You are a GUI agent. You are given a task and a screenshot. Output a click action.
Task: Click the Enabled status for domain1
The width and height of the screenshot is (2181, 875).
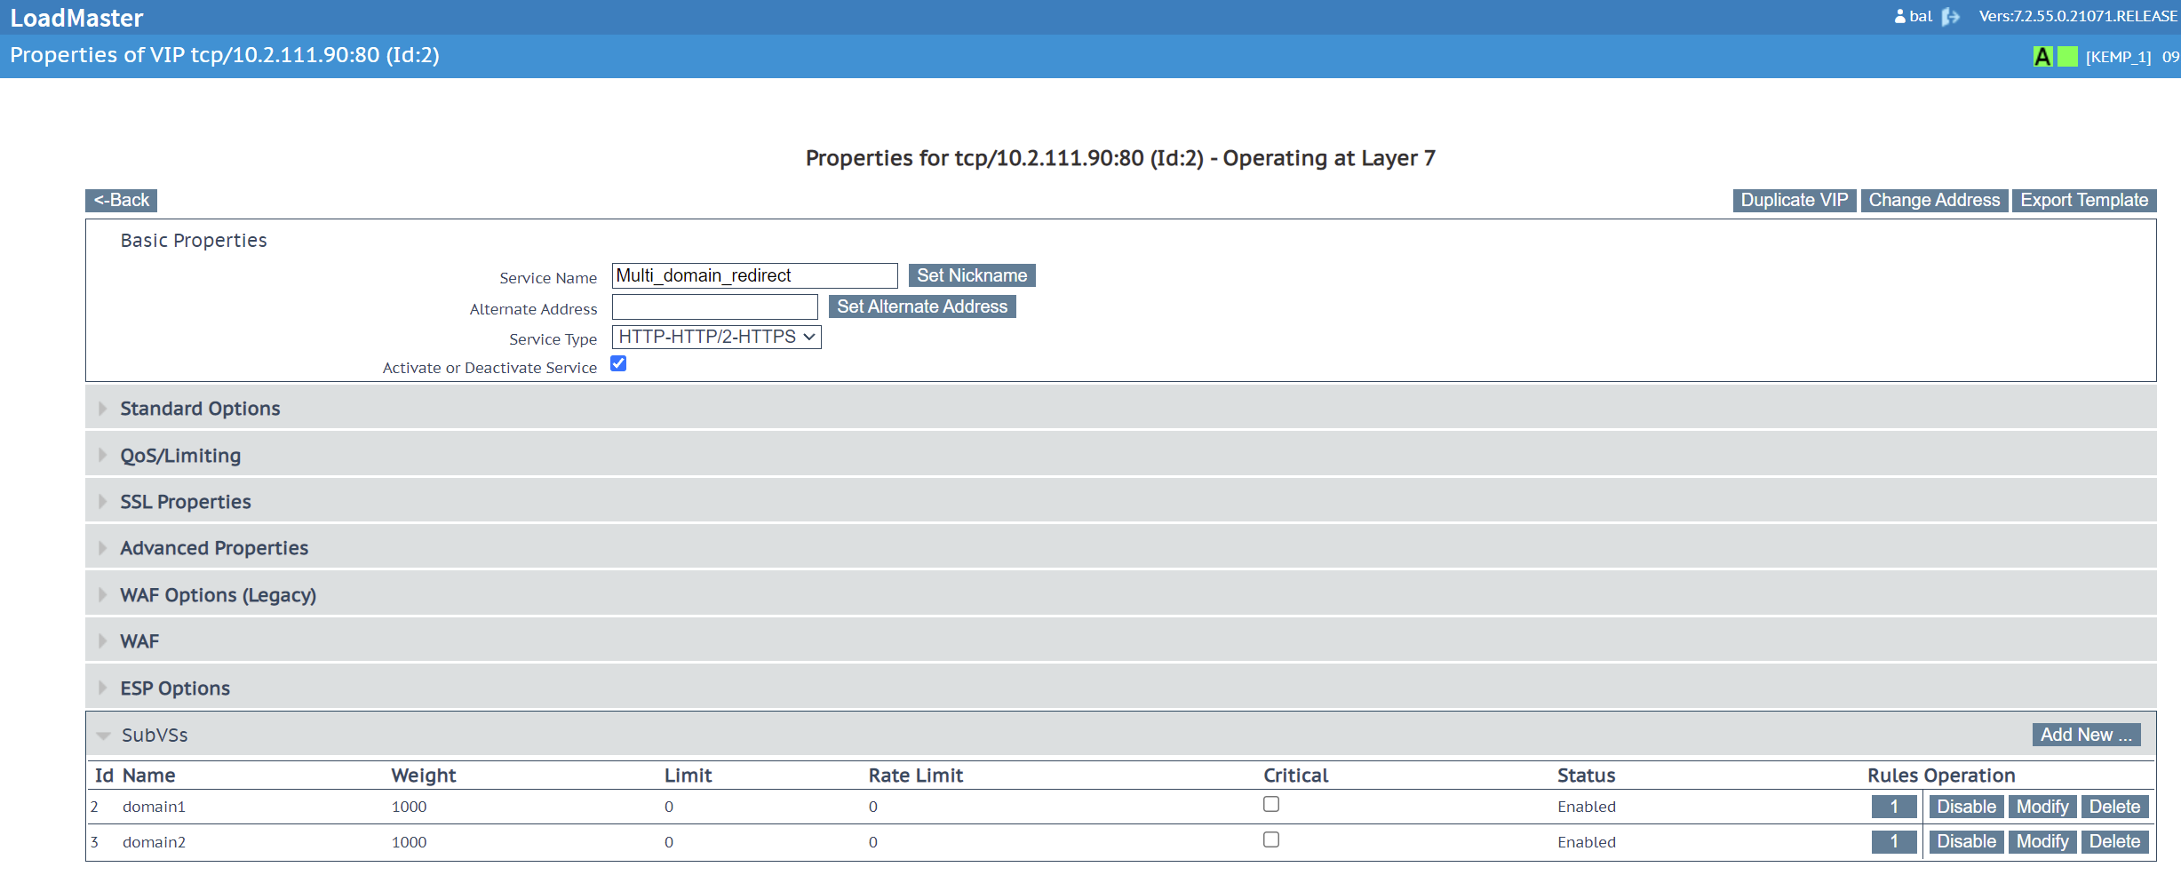pos(1586,807)
